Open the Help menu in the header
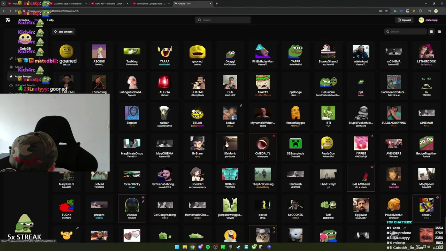 (50, 20)
